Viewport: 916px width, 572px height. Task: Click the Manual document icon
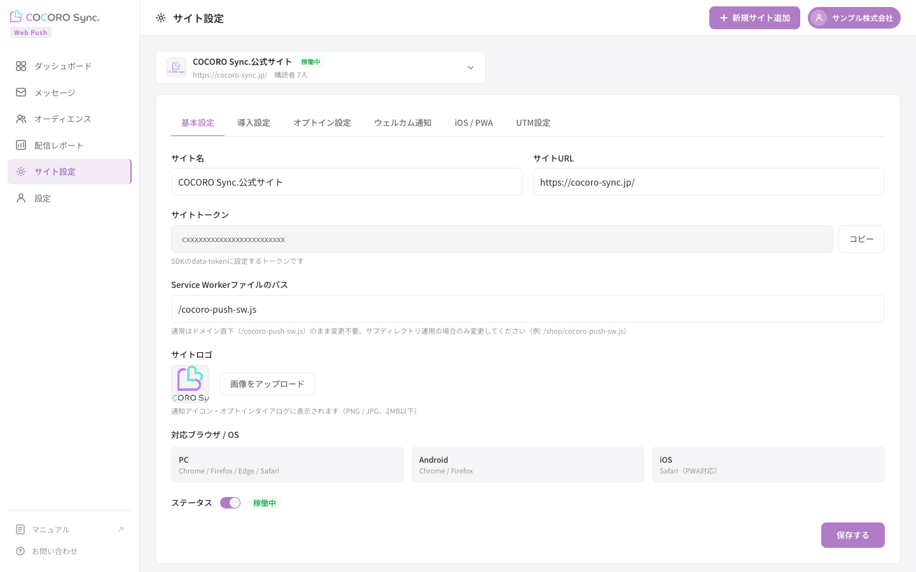point(20,529)
